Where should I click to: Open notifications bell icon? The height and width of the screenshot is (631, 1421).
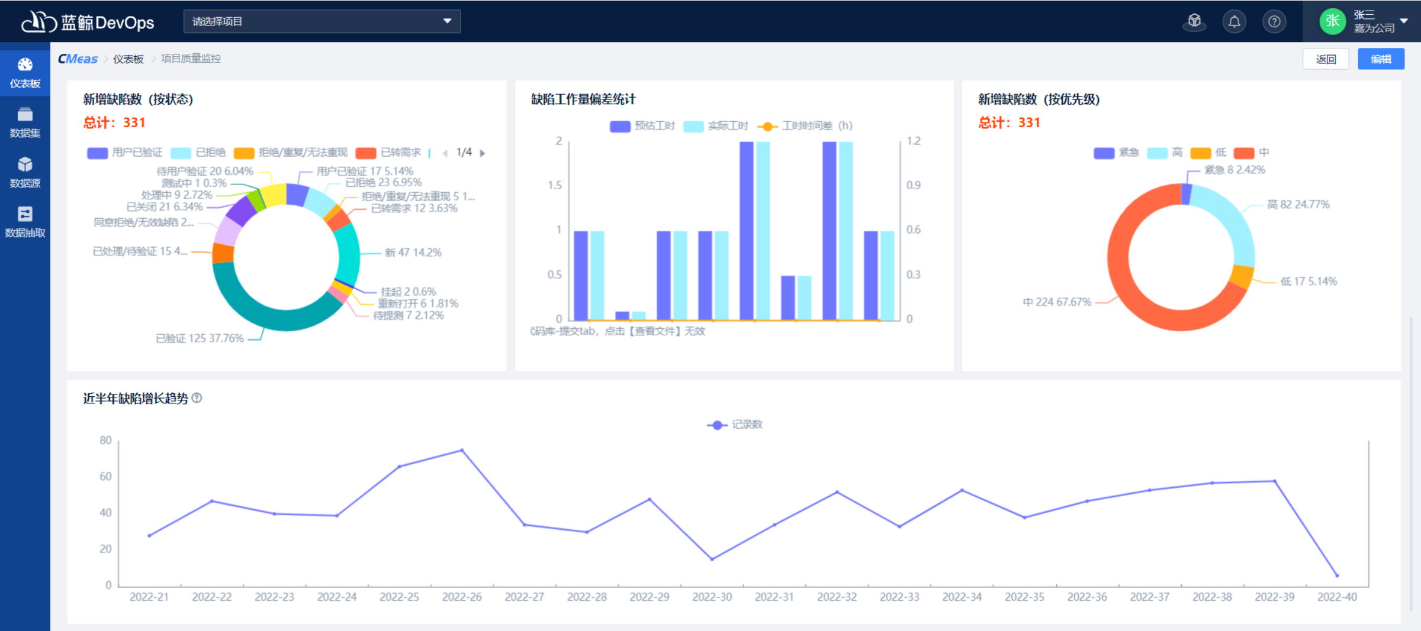pyautogui.click(x=1234, y=22)
